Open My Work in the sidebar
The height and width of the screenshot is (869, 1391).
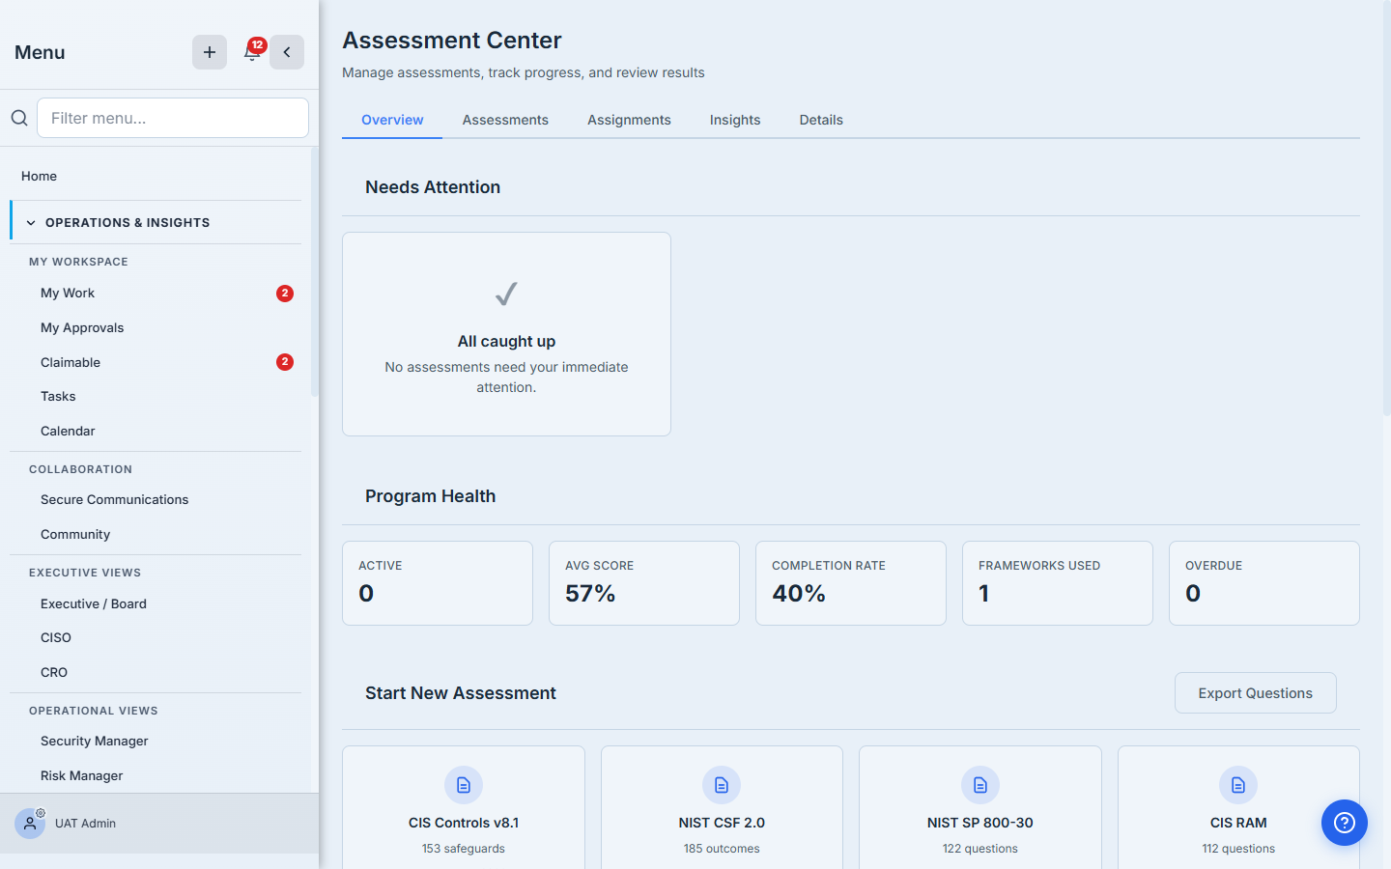156,294
